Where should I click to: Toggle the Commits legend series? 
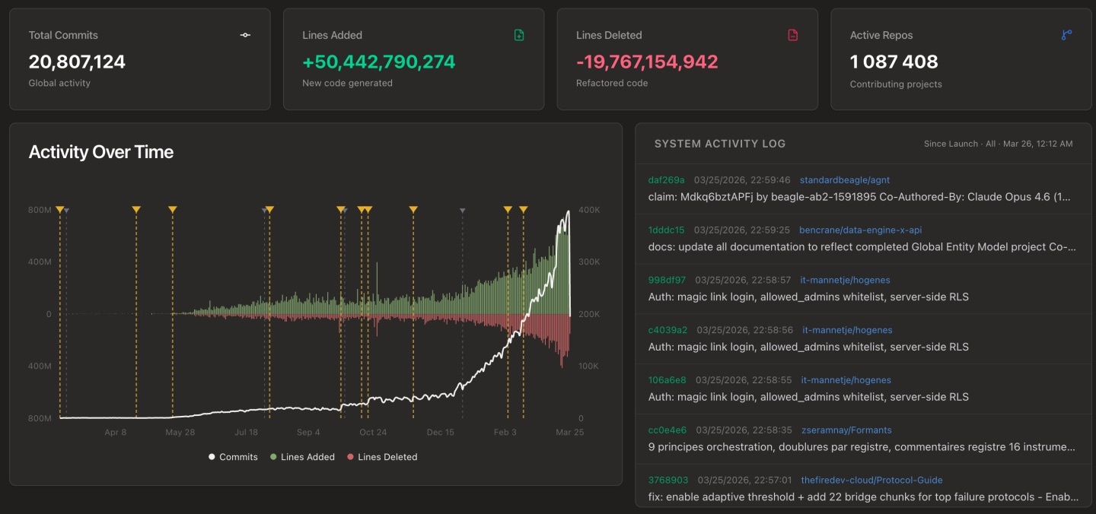click(233, 457)
